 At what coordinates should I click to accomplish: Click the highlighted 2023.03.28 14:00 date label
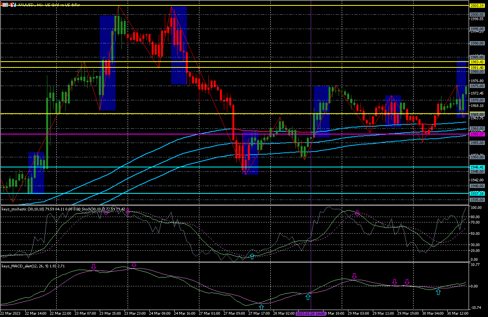(x=310, y=313)
